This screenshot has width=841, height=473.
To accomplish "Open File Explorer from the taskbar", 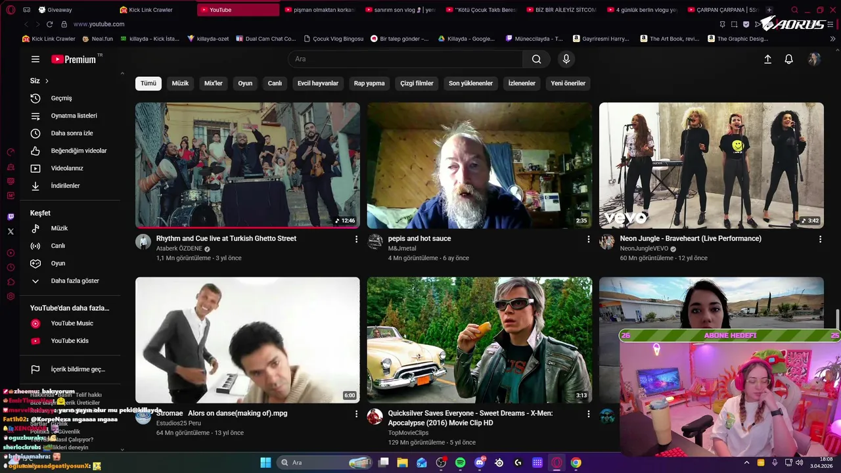I will [402, 462].
